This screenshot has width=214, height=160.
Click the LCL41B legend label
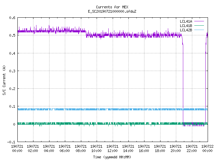186,26
